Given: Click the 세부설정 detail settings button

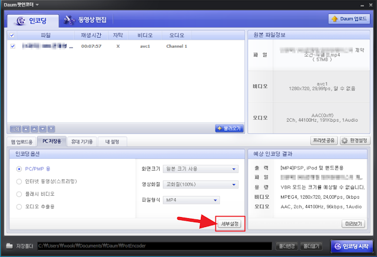Looking at the screenshot, I should (230, 223).
